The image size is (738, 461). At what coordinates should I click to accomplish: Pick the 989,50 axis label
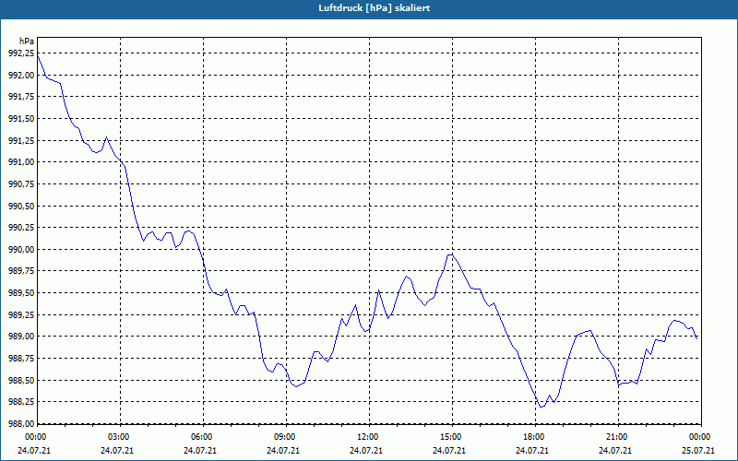[21, 293]
